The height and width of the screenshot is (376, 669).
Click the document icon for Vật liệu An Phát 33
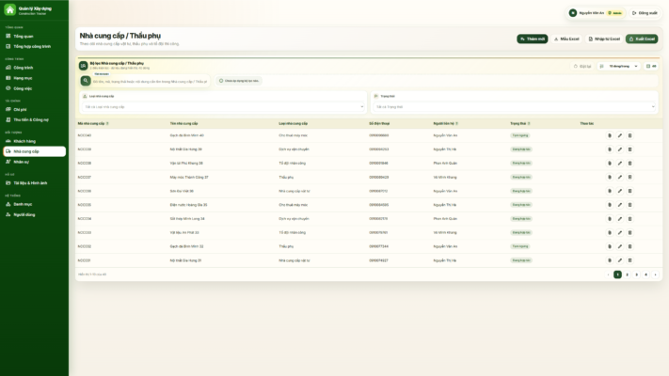pos(610,233)
